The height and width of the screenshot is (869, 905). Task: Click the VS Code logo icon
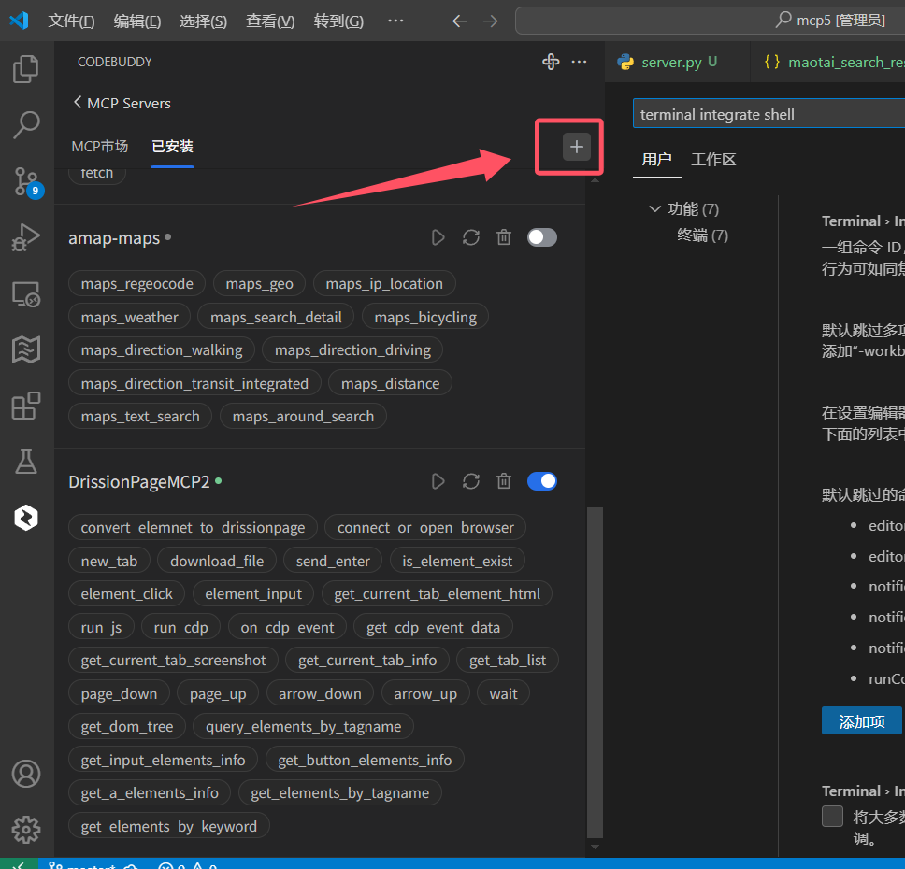(19, 21)
